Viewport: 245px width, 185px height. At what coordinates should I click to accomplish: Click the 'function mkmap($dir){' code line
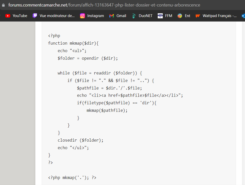73,43
